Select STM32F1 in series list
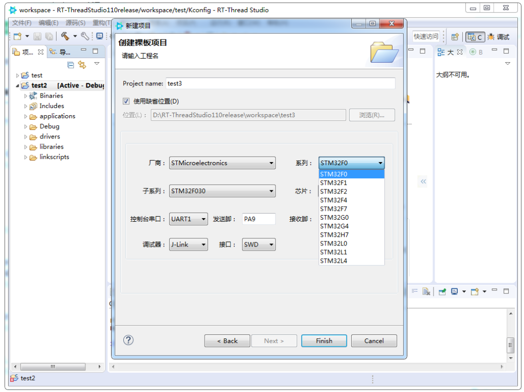 point(352,183)
